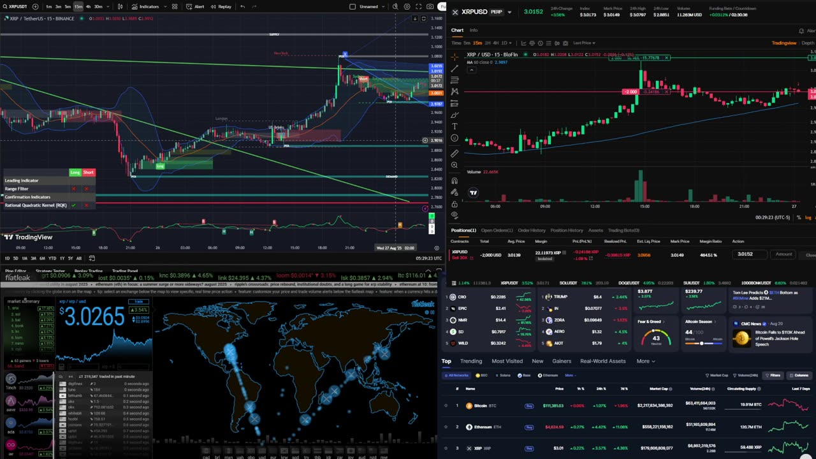Select Gainers tab in CoinMarketCap
Screen dimensions: 816x459
562,361
